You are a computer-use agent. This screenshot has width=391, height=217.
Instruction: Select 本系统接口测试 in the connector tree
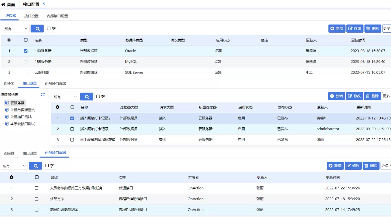pyautogui.click(x=23, y=124)
